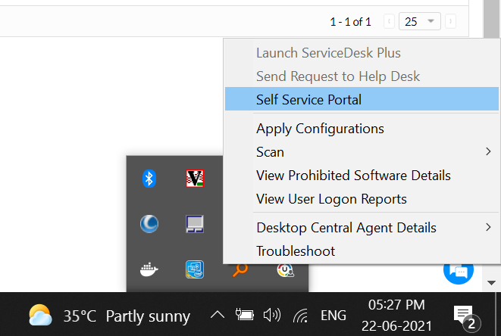The height and width of the screenshot is (336, 501).
Task: Open the Docker whale tray icon
Action: click(149, 269)
